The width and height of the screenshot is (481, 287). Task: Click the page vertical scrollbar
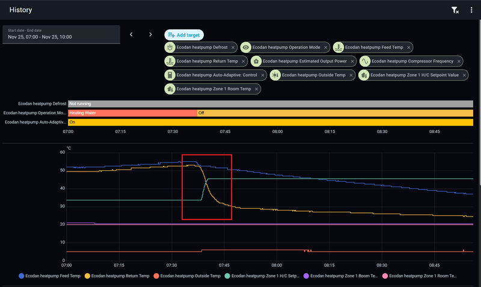[479, 103]
